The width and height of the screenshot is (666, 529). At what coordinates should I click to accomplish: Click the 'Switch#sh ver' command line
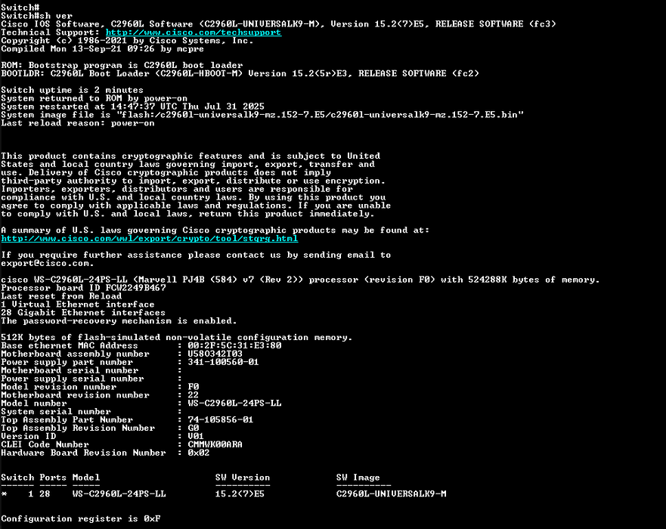pos(36,16)
